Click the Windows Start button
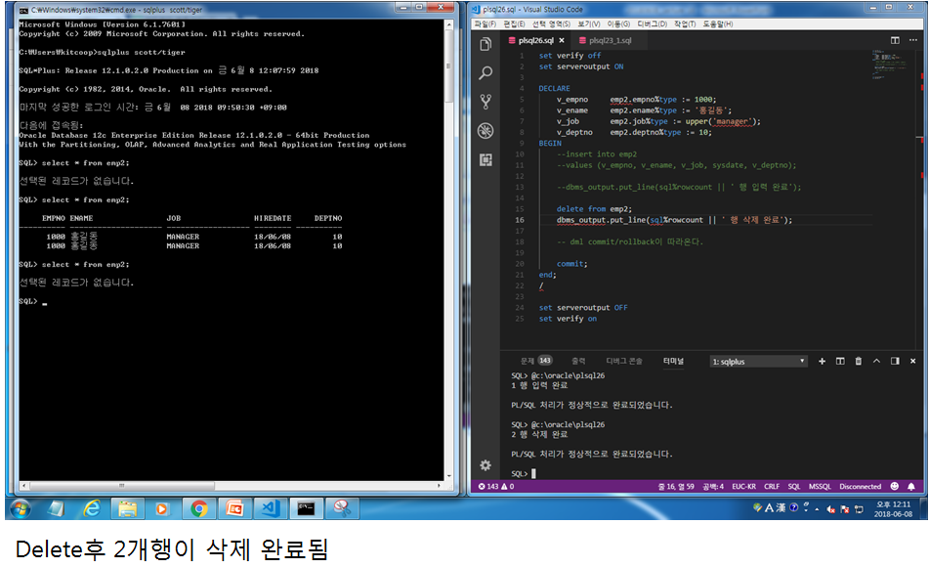Image resolution: width=929 pixels, height=568 pixels. pyautogui.click(x=21, y=508)
